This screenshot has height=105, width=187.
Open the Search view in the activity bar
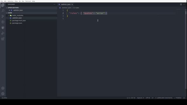click(x=3, y=11)
